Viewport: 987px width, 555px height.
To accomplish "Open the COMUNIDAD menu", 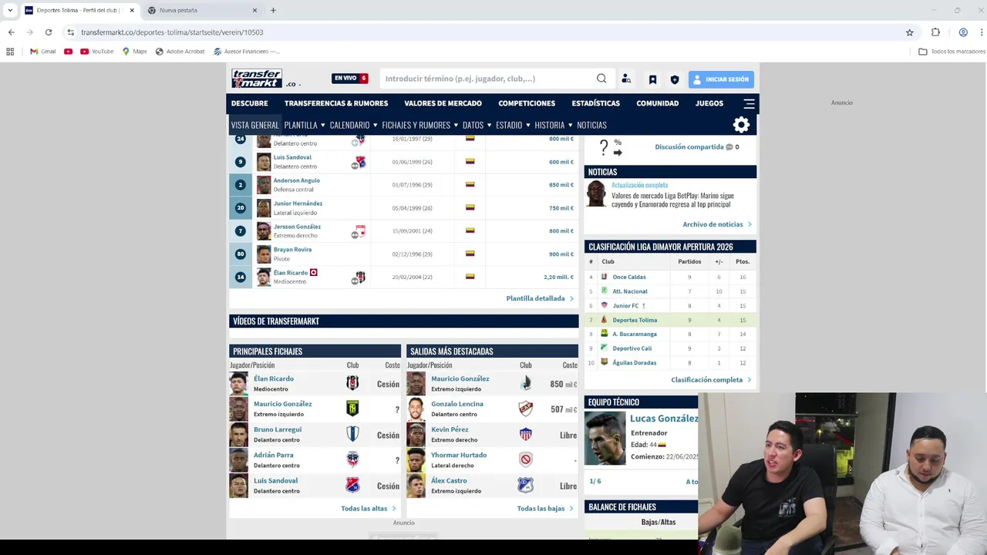I will coord(657,103).
